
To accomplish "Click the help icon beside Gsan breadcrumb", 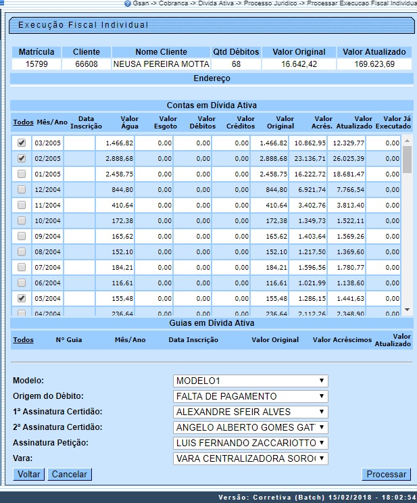I will point(128,3).
